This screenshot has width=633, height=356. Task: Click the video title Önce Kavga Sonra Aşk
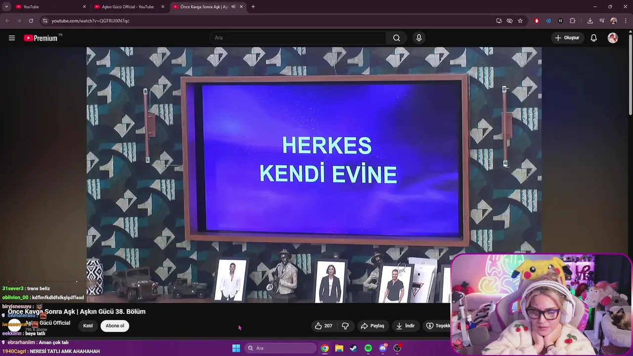click(77, 311)
